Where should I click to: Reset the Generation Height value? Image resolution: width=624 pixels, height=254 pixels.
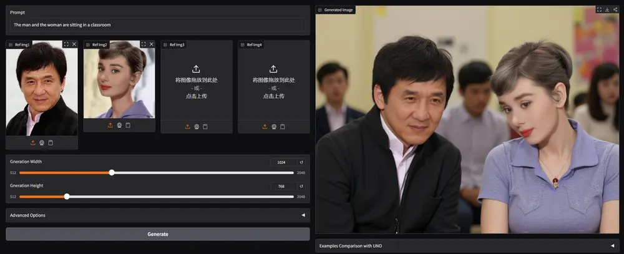pyautogui.click(x=301, y=186)
